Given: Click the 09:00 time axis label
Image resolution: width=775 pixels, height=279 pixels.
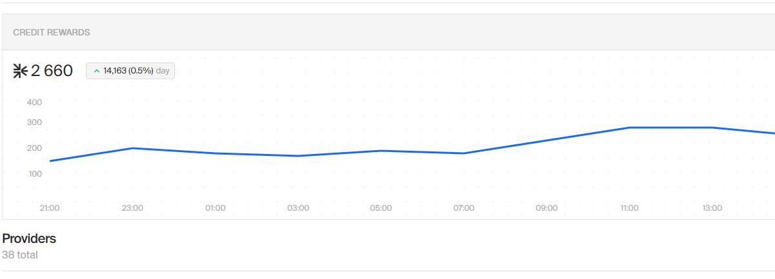Looking at the screenshot, I should (x=546, y=208).
